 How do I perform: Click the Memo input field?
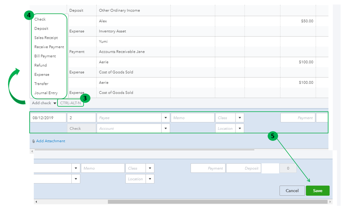pyautogui.click(x=192, y=118)
